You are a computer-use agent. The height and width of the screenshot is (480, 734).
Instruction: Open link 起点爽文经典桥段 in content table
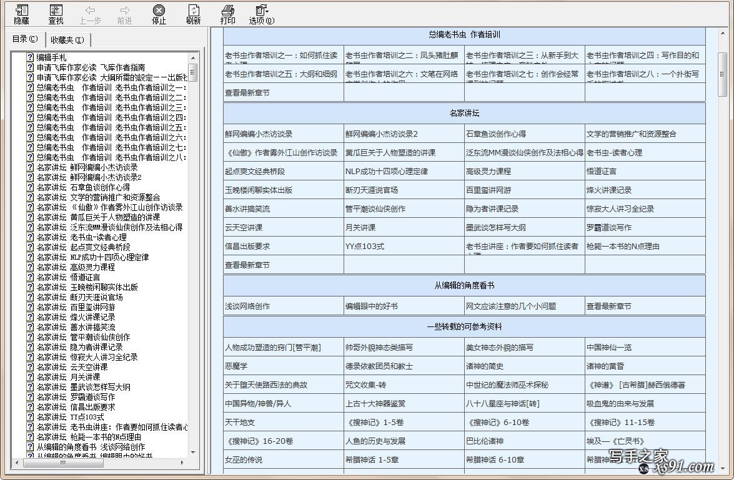[255, 171]
